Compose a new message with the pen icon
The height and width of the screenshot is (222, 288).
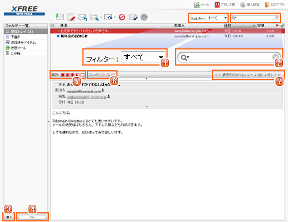tap(71, 17)
